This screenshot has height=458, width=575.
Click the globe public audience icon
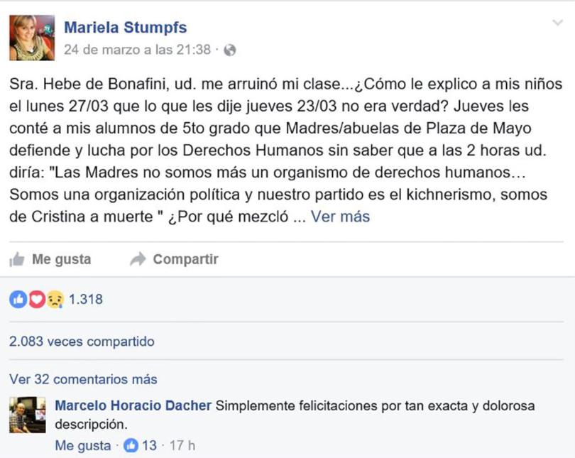229,50
